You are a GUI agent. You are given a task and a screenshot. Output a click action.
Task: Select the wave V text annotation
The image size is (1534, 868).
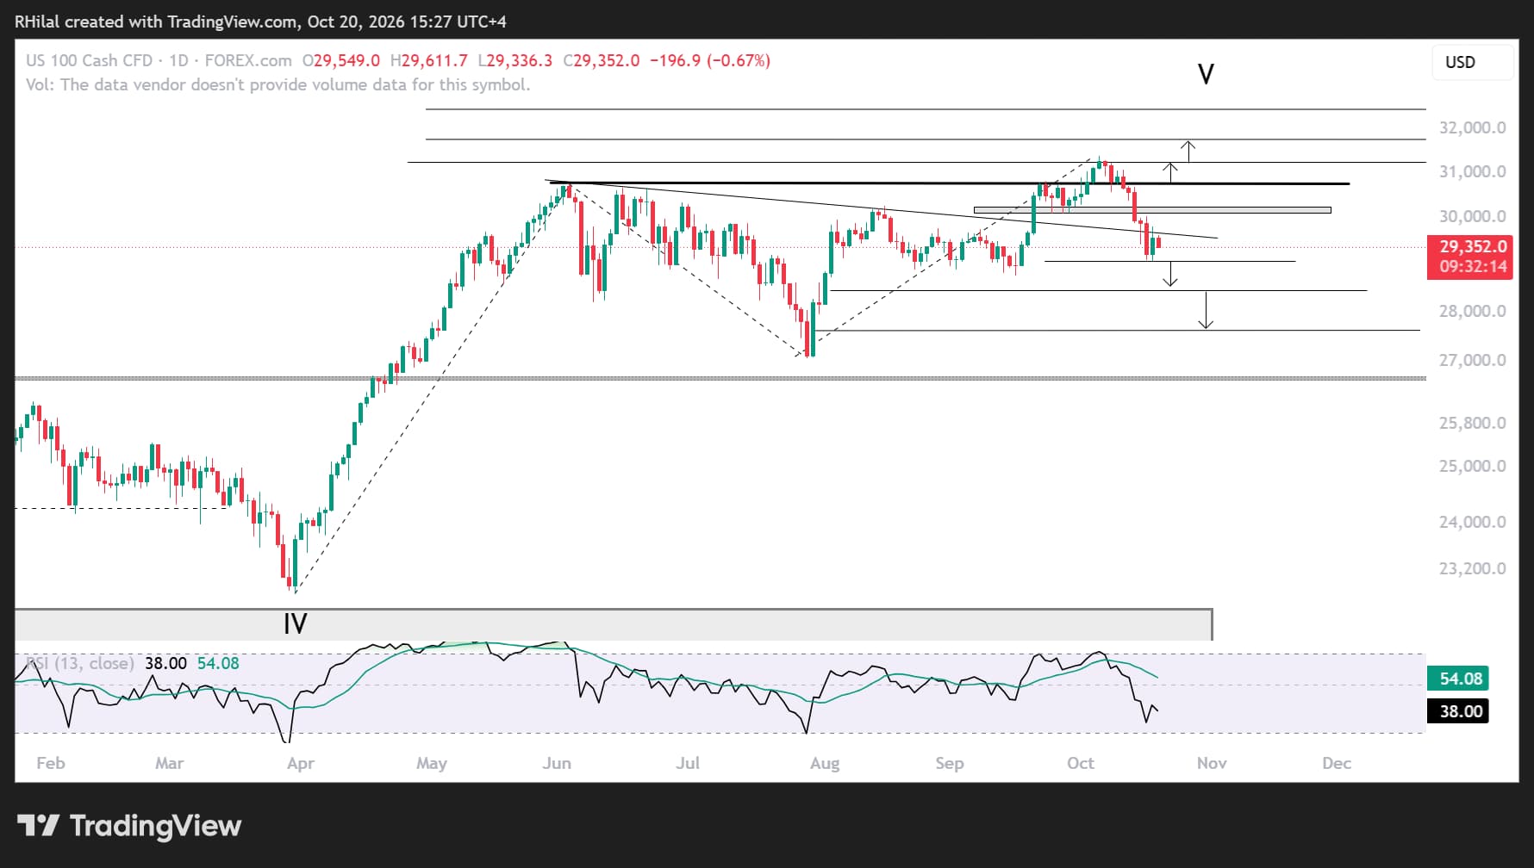coord(1207,74)
